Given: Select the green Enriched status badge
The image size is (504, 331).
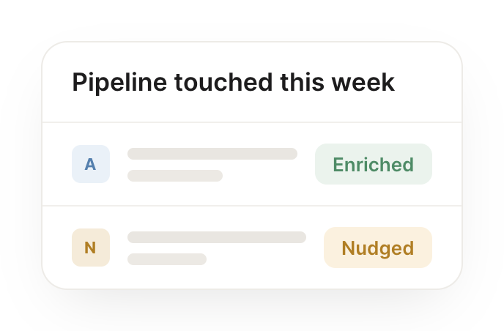Looking at the screenshot, I should pos(374,164).
